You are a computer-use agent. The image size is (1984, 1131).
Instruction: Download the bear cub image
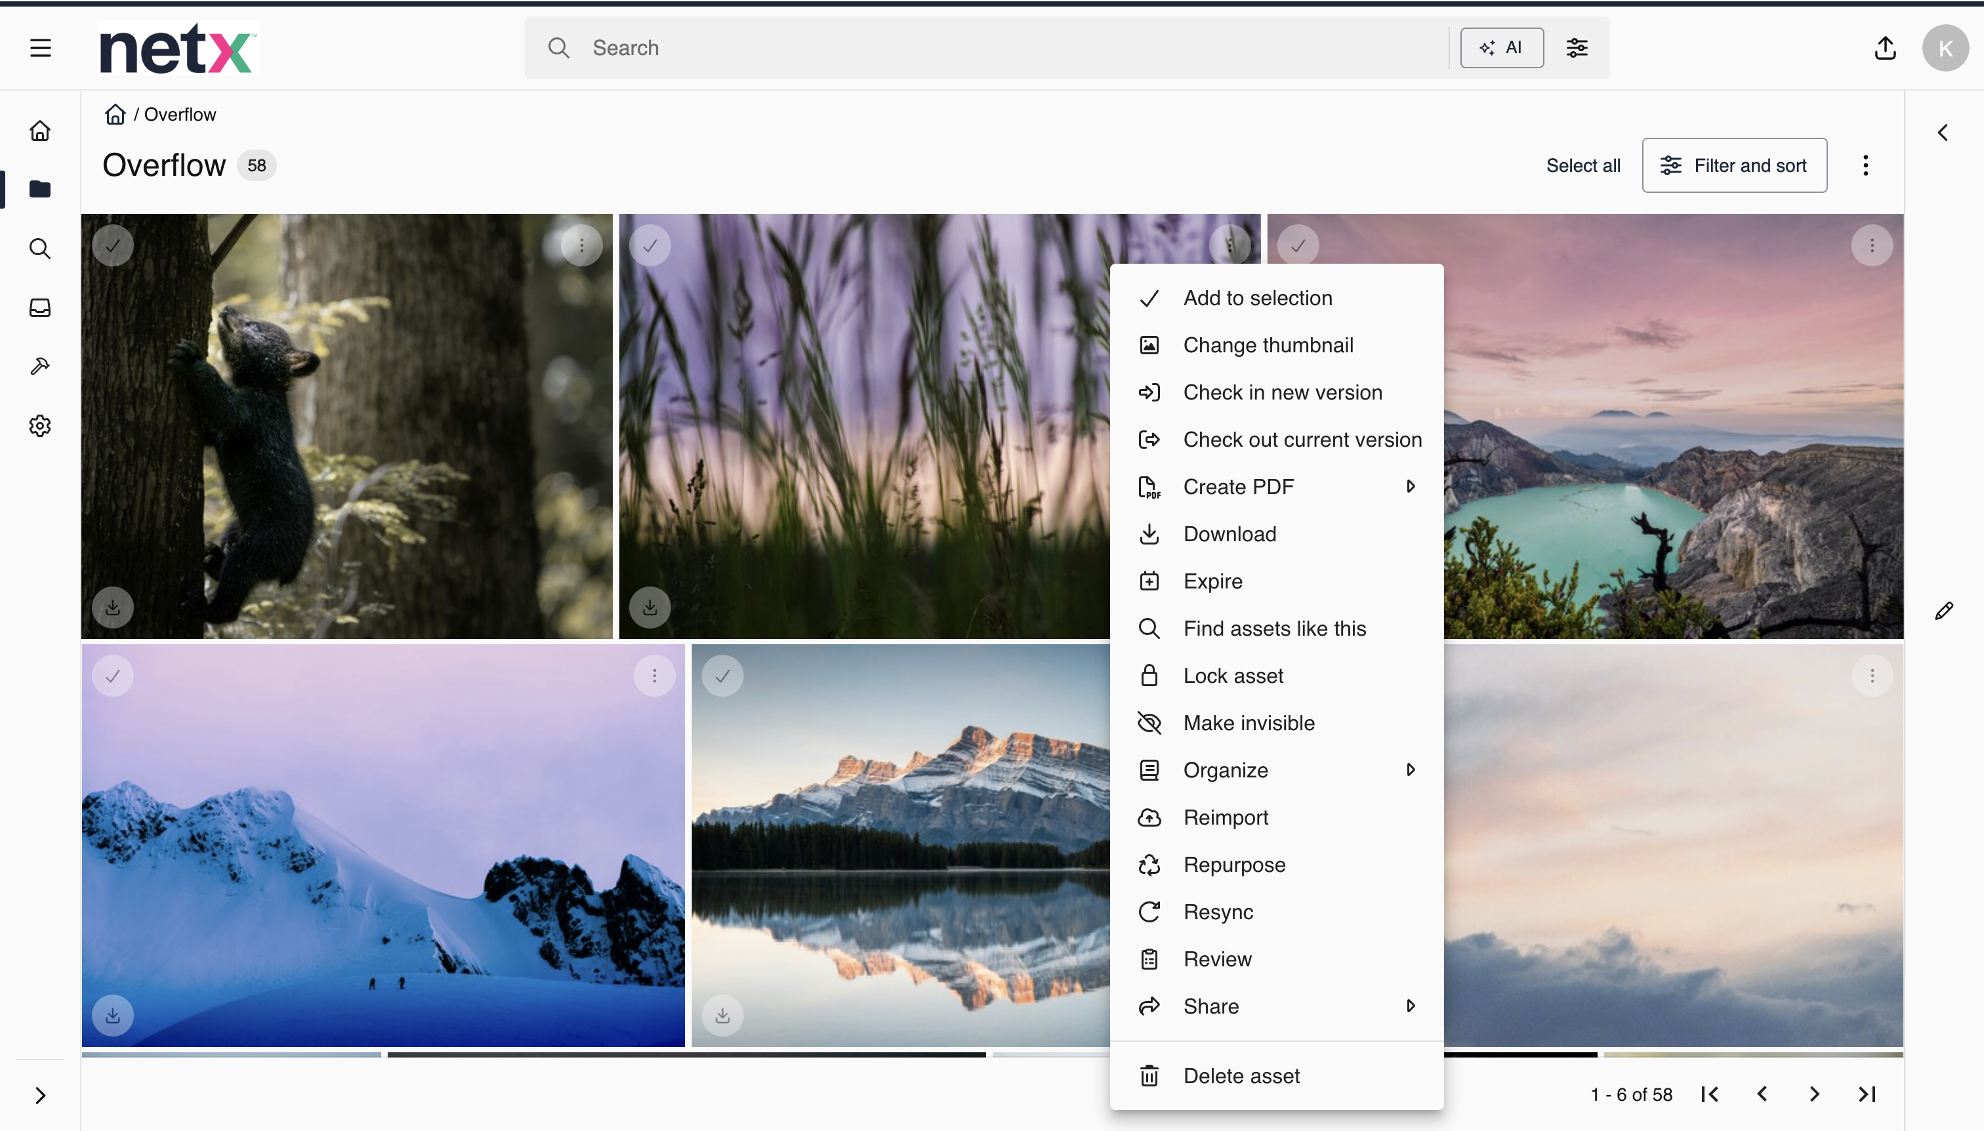pos(113,607)
